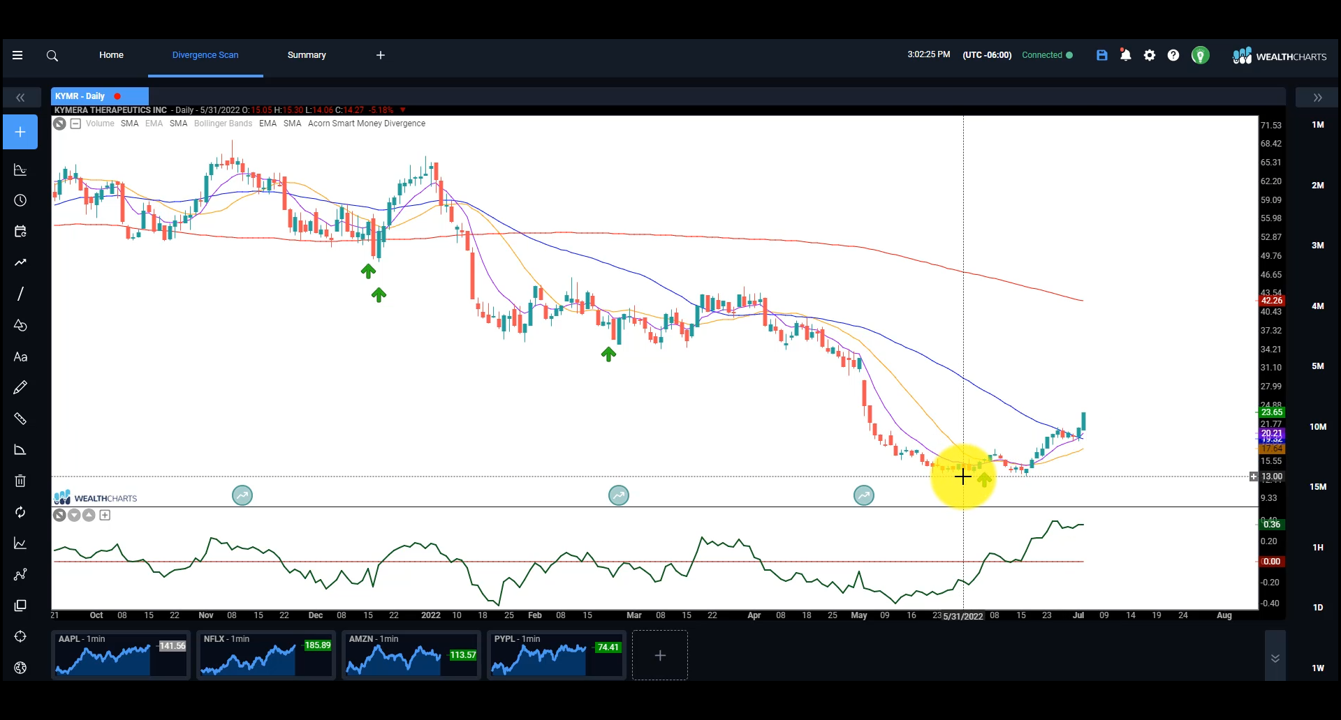Expand the right panel double chevron
Screen dimensions: 1341x720
click(1317, 98)
